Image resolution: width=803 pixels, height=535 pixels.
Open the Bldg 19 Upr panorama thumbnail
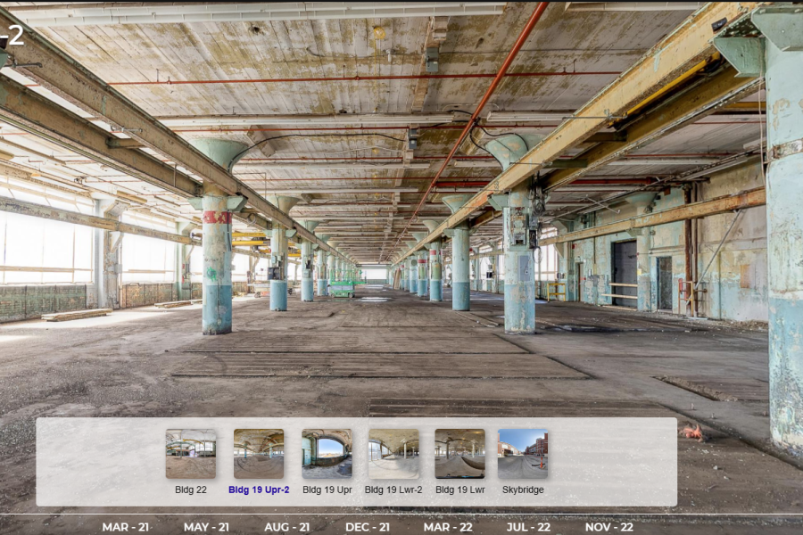click(x=327, y=454)
